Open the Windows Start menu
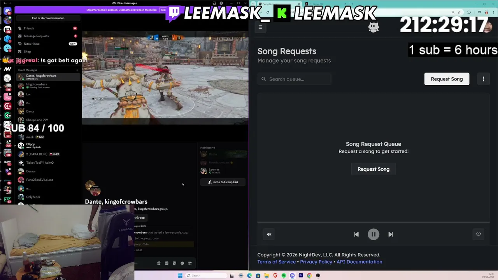498x280 pixels. 180,276
